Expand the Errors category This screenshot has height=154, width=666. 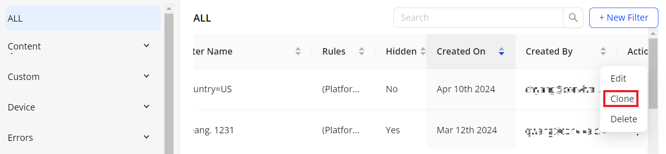[x=146, y=137]
